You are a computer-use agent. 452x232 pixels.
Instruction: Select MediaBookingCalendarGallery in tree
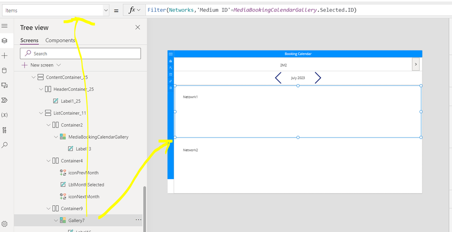(x=98, y=137)
